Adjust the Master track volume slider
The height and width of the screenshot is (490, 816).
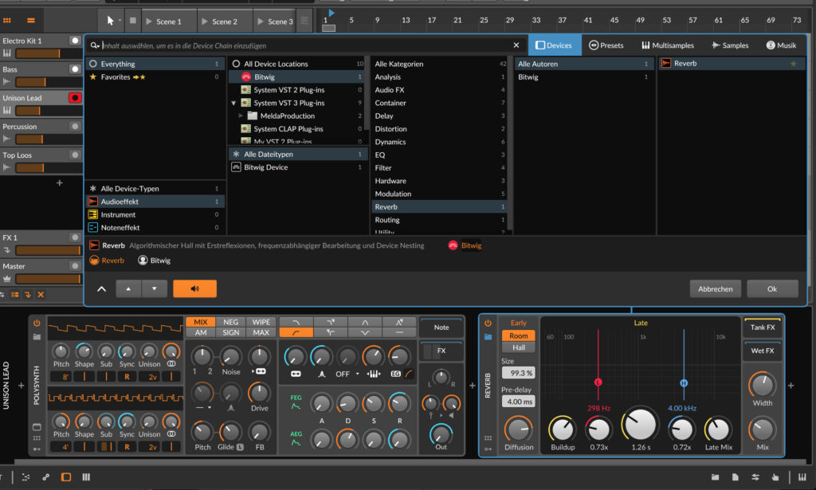tap(48, 279)
